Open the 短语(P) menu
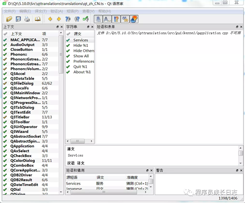The width and height of the screenshot is (245, 203). [x=72, y=11]
